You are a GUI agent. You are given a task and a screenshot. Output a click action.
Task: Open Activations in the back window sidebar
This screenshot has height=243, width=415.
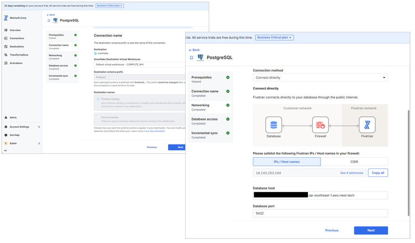coord(16,63)
